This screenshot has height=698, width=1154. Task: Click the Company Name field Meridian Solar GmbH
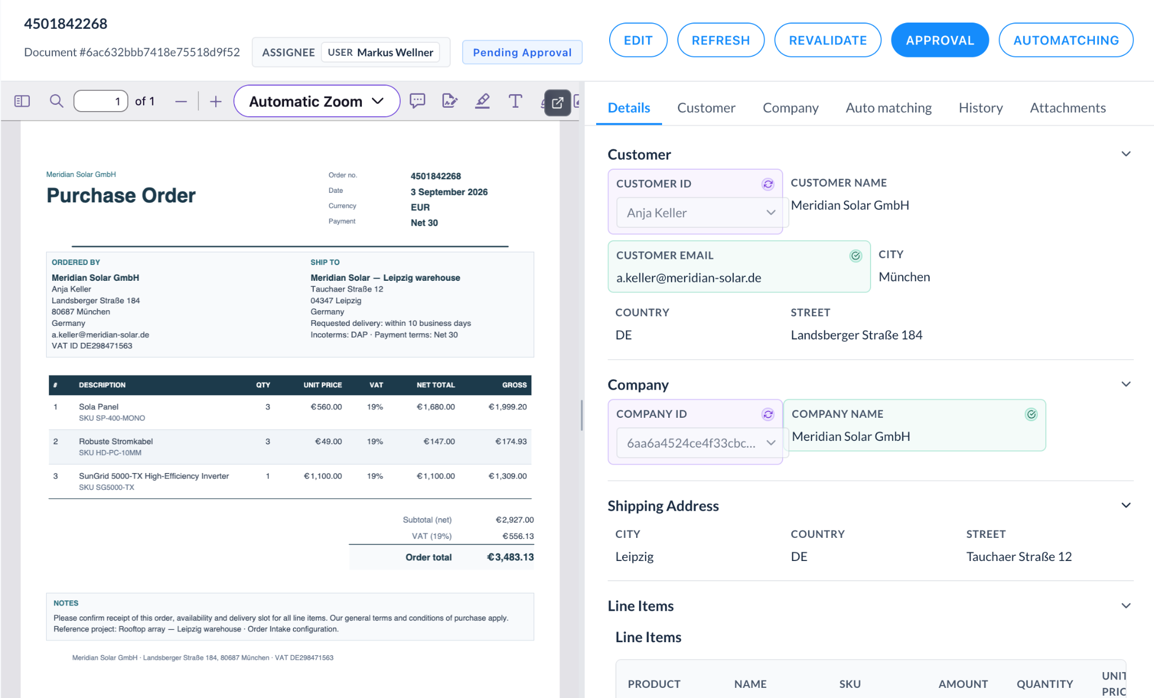[914, 425]
